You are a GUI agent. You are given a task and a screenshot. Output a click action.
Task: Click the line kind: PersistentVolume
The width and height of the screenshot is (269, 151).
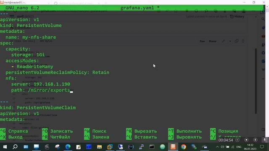31,25
